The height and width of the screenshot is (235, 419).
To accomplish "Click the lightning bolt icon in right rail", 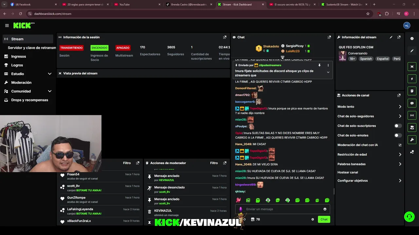I will point(412,79).
